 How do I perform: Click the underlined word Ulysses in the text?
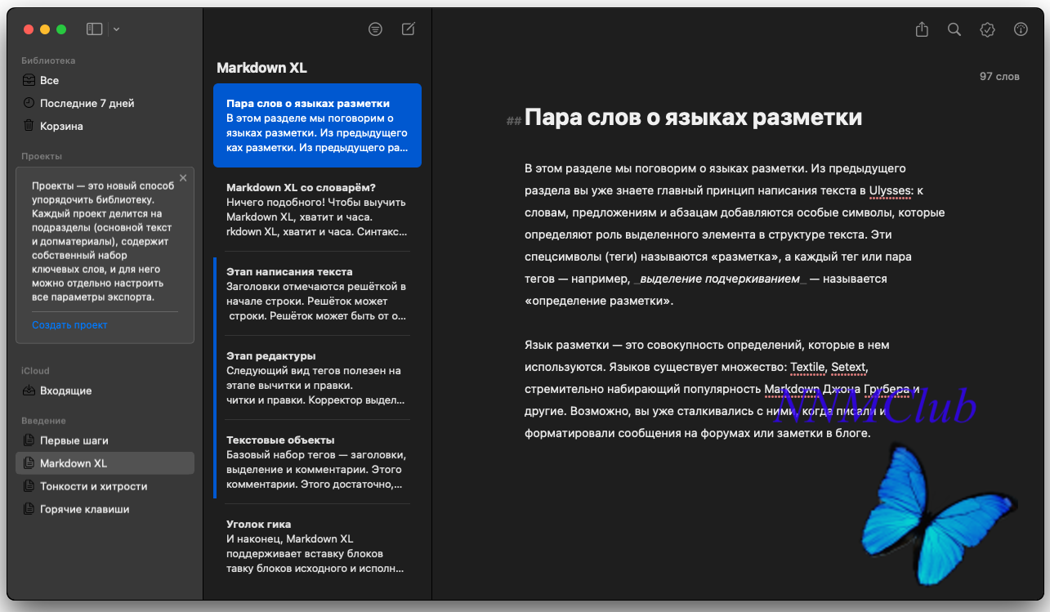coord(891,190)
